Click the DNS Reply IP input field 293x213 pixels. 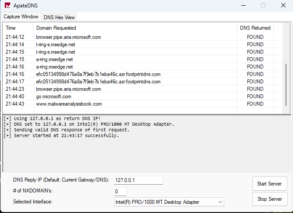point(138,180)
